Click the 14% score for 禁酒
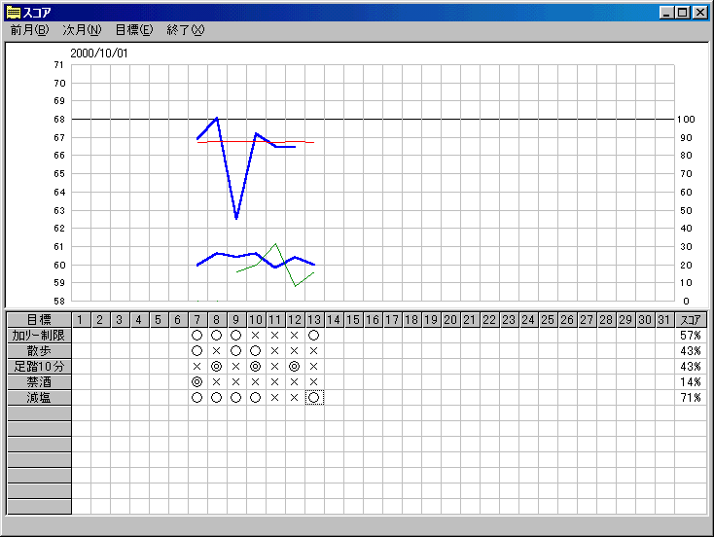The width and height of the screenshot is (714, 537). coord(691,382)
